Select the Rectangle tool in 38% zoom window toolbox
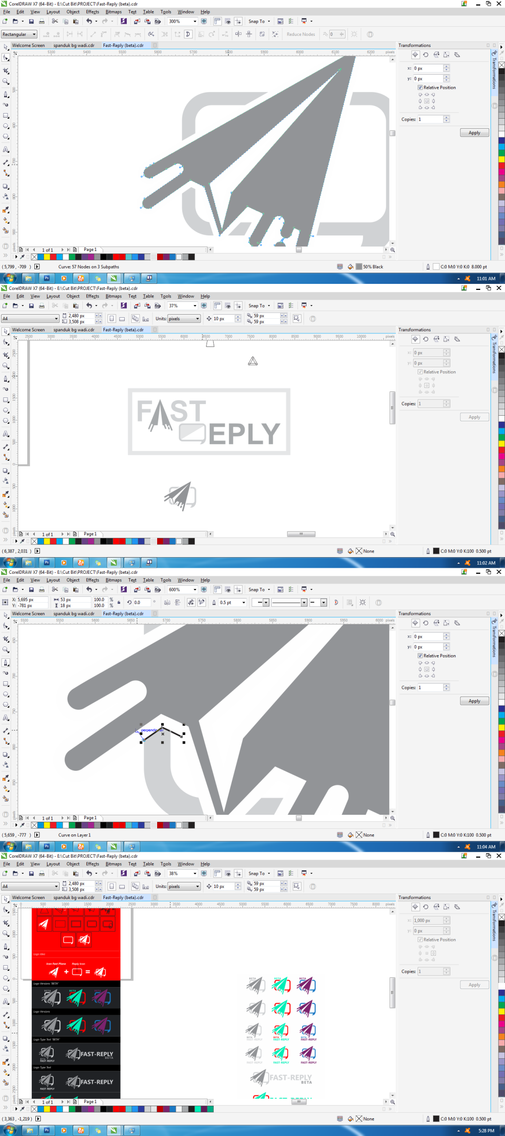The width and height of the screenshot is (505, 1136). [6, 968]
